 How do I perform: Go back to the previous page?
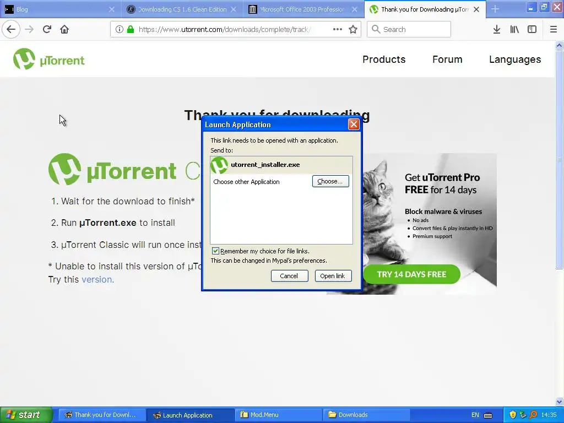tap(11, 29)
